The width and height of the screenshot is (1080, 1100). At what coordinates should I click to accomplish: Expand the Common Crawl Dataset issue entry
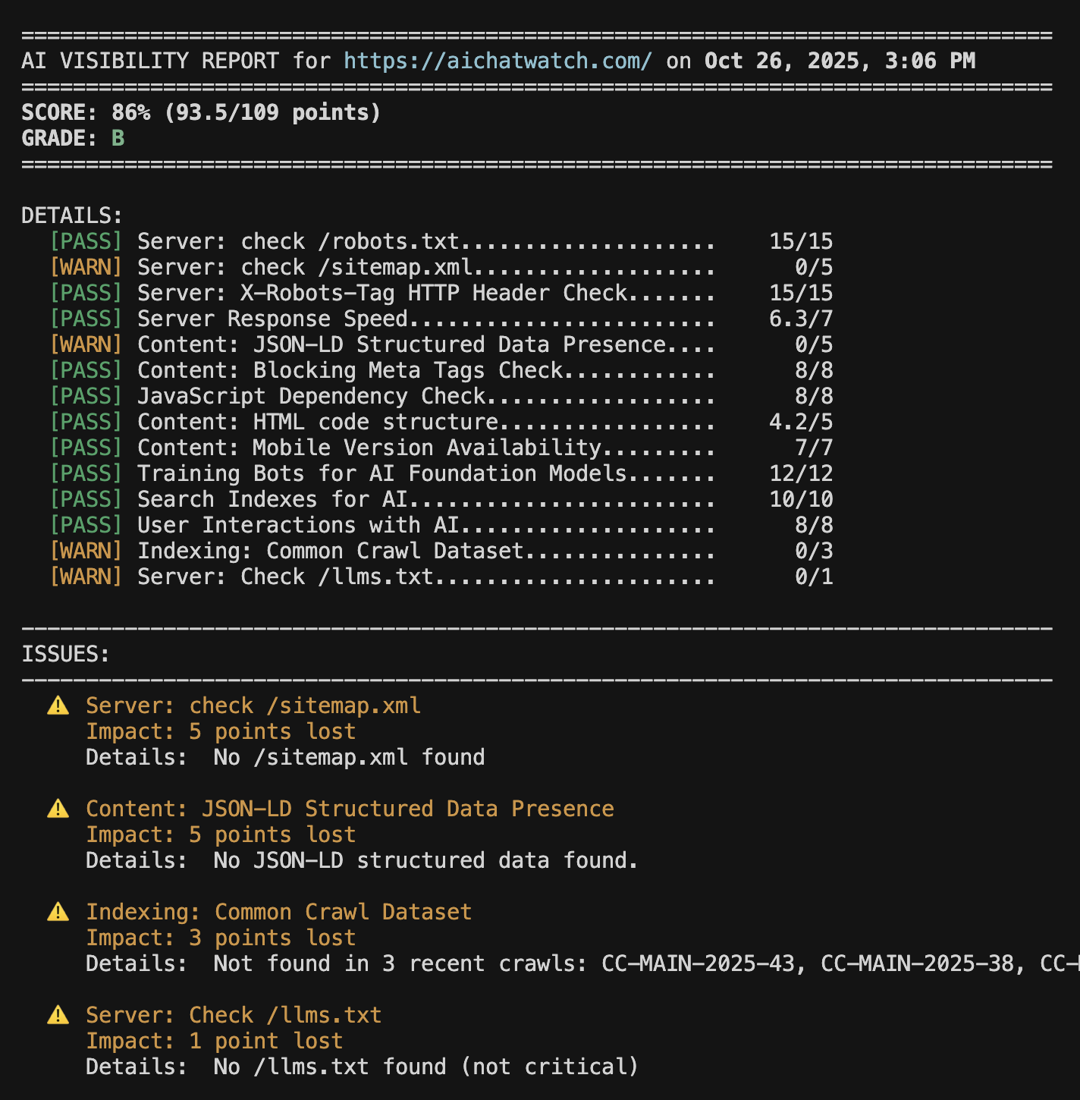[x=278, y=911]
